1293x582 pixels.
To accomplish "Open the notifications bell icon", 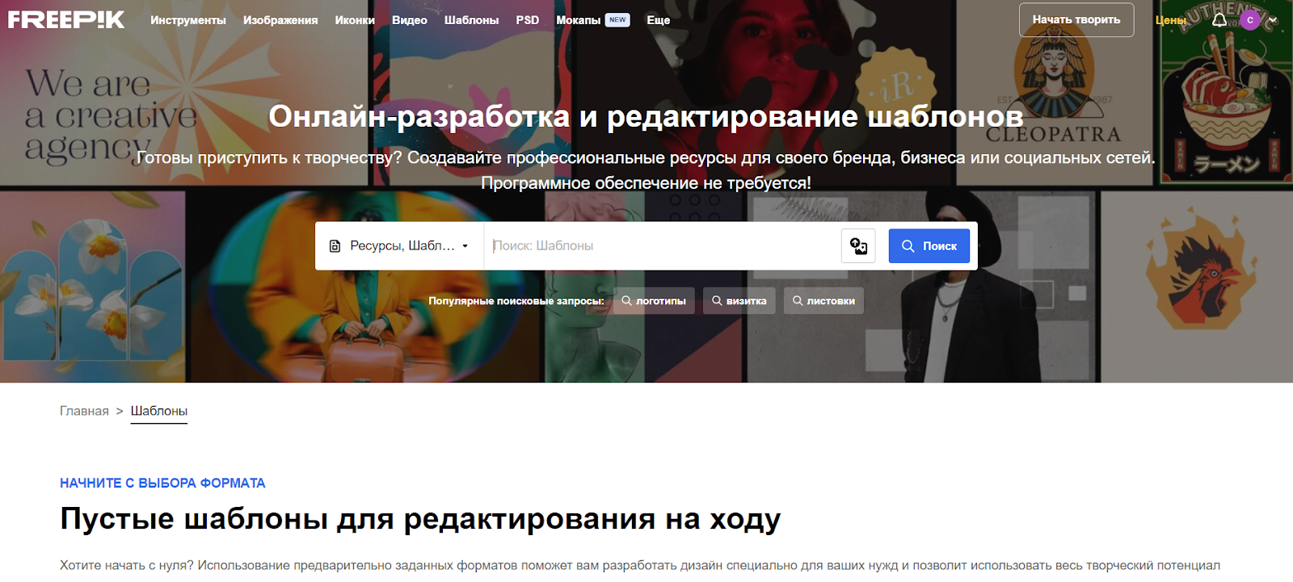I will (x=1219, y=19).
